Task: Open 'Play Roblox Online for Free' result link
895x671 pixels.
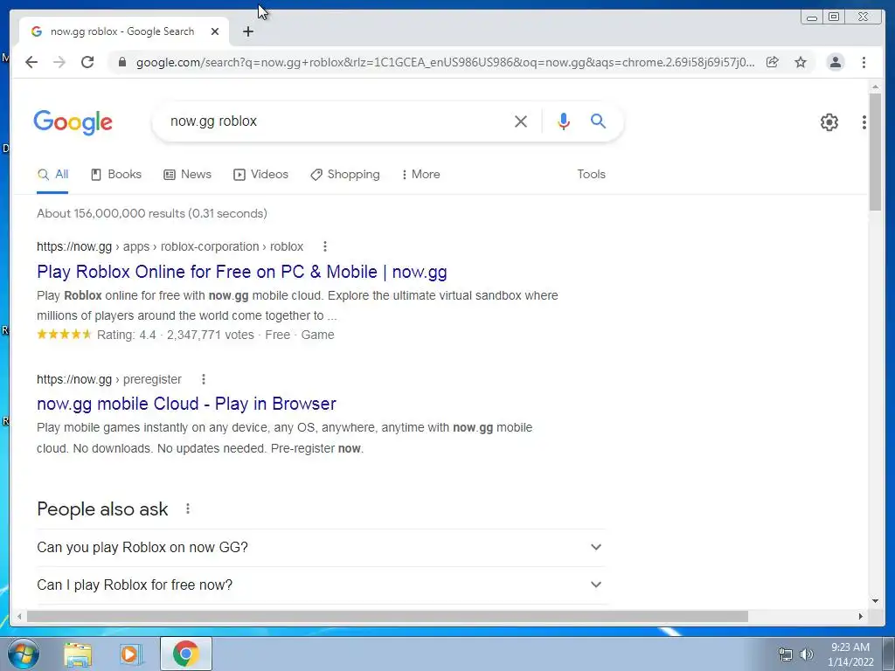Action: click(x=241, y=272)
